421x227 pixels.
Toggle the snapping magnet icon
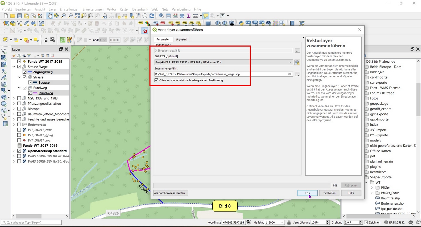coord(145,31)
